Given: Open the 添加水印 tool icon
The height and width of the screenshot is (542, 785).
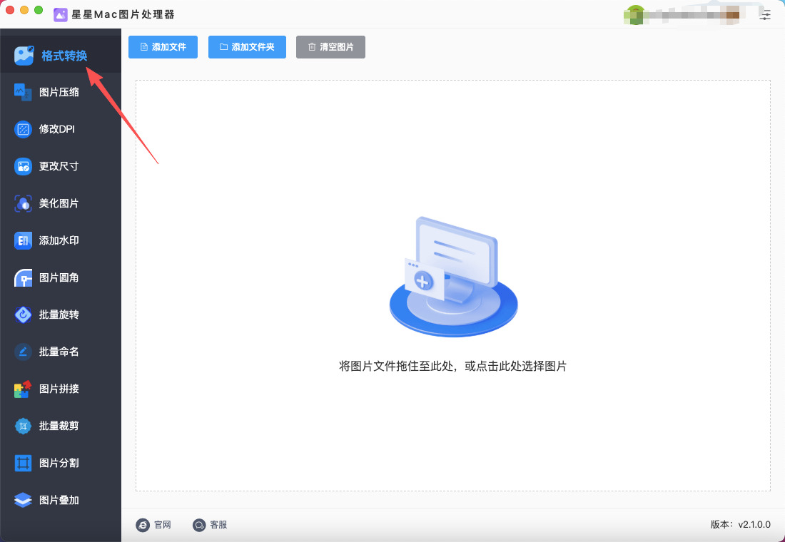Looking at the screenshot, I should tap(23, 240).
